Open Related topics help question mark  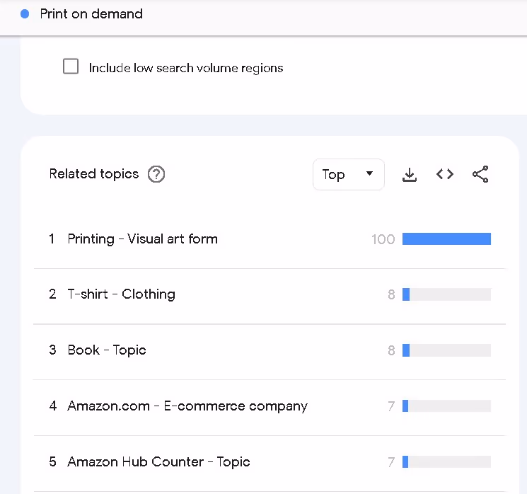(x=156, y=174)
